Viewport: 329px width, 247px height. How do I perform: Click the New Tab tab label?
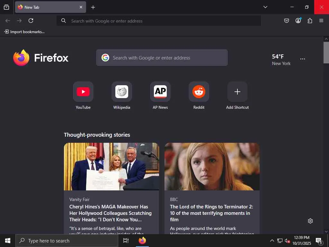[x=32, y=7]
